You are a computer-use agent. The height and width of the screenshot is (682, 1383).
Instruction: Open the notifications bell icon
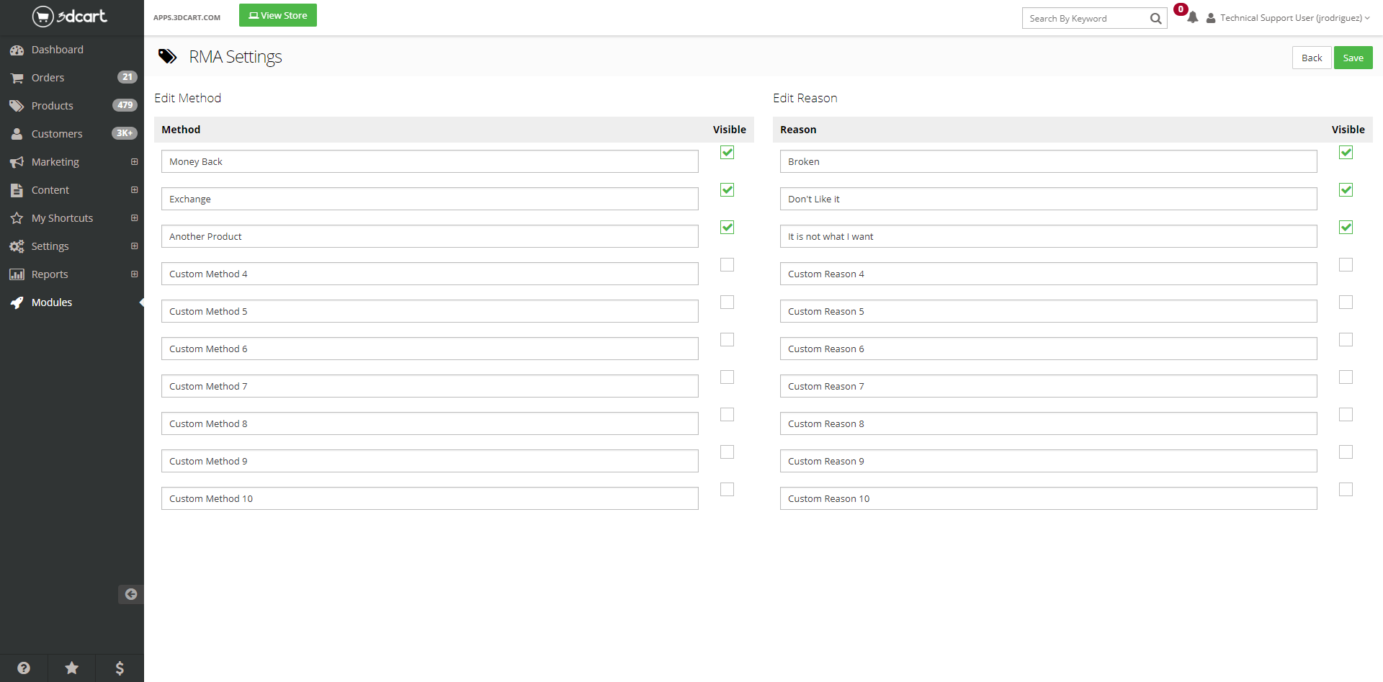click(1193, 18)
